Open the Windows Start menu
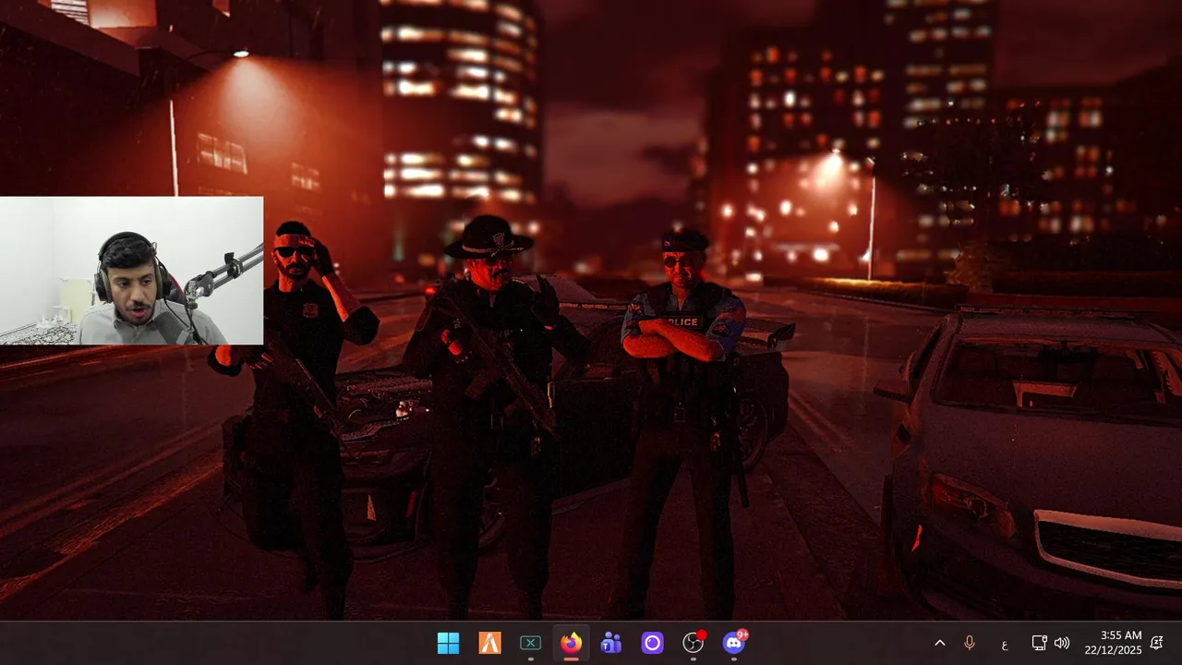The image size is (1182, 665). point(448,643)
